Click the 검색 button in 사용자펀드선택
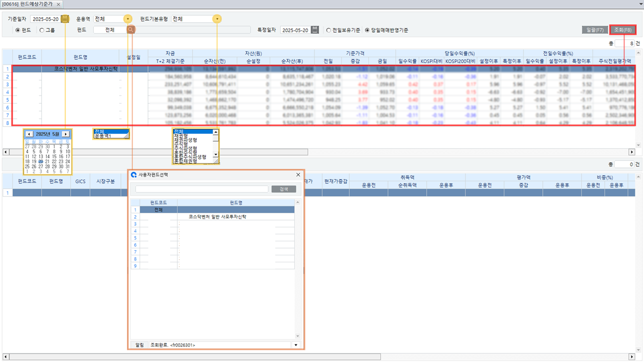The image size is (644, 362). click(x=284, y=189)
